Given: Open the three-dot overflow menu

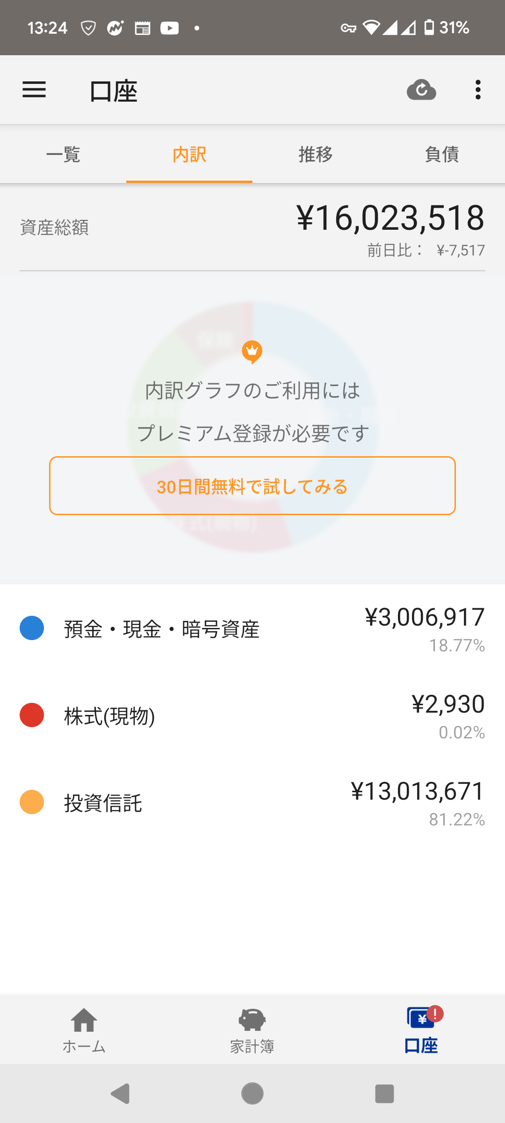Looking at the screenshot, I should click(477, 90).
